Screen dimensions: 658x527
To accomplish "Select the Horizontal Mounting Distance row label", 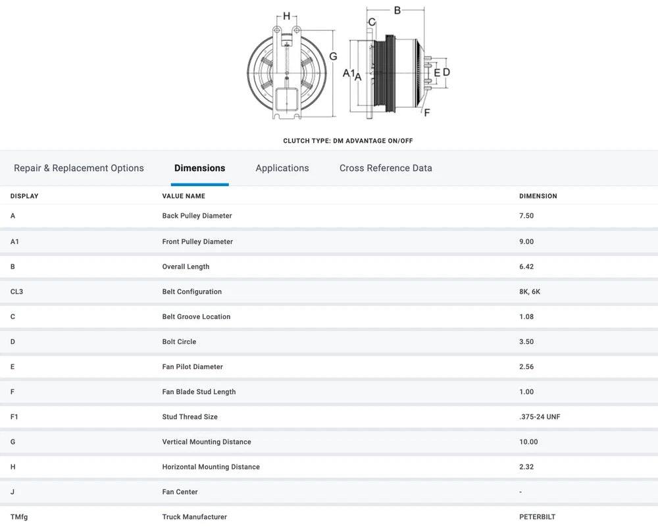I will [211, 466].
